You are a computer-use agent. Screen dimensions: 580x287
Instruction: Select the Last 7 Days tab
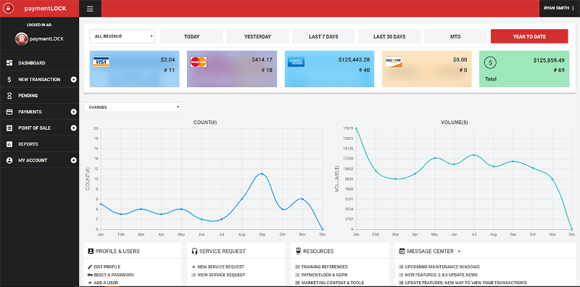pyautogui.click(x=323, y=37)
